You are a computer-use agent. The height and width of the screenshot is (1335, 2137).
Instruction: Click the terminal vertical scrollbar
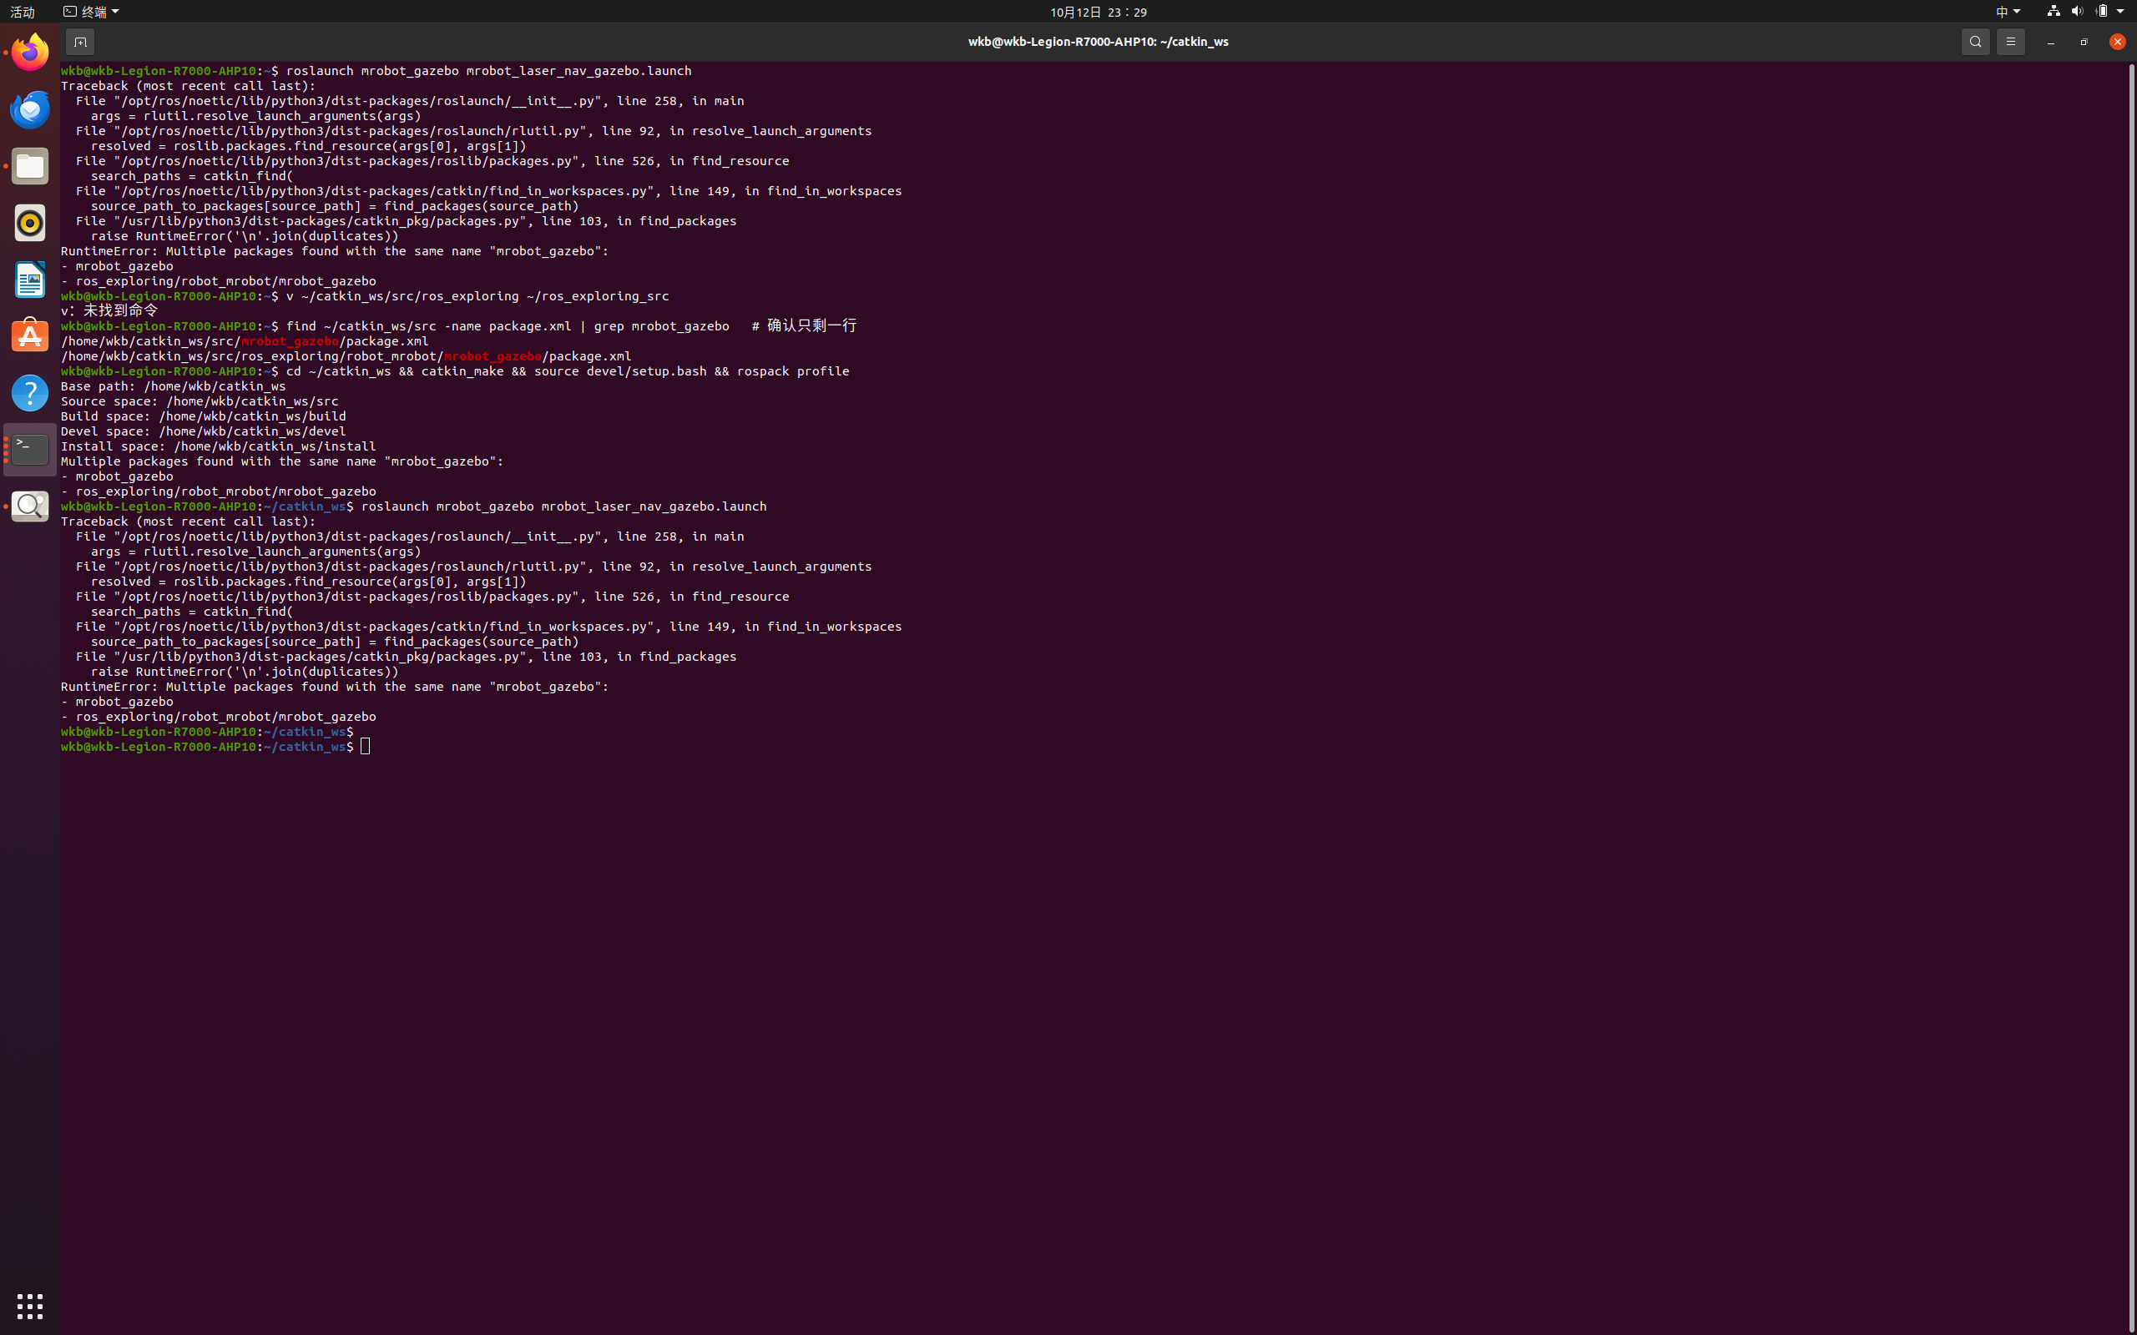[x=2131, y=698]
